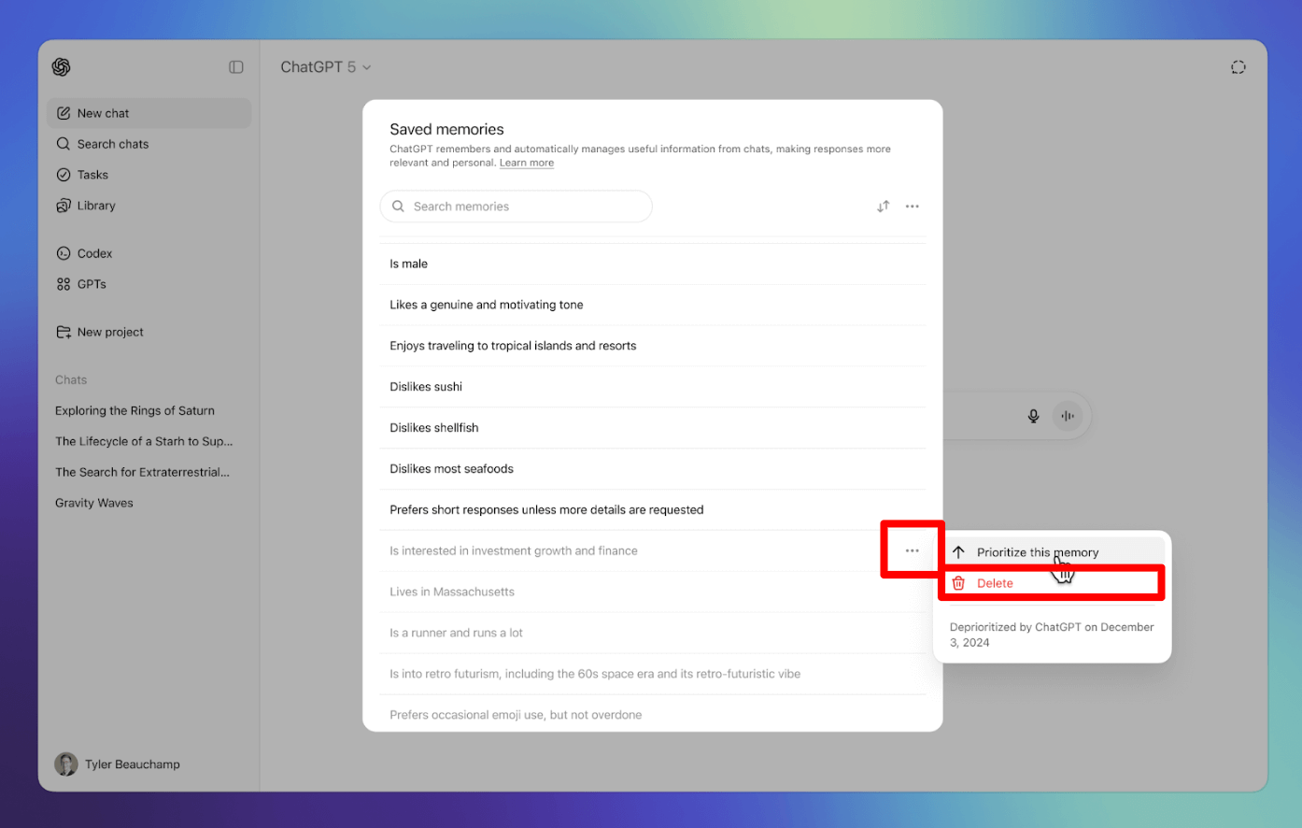Open the Library section

click(96, 206)
